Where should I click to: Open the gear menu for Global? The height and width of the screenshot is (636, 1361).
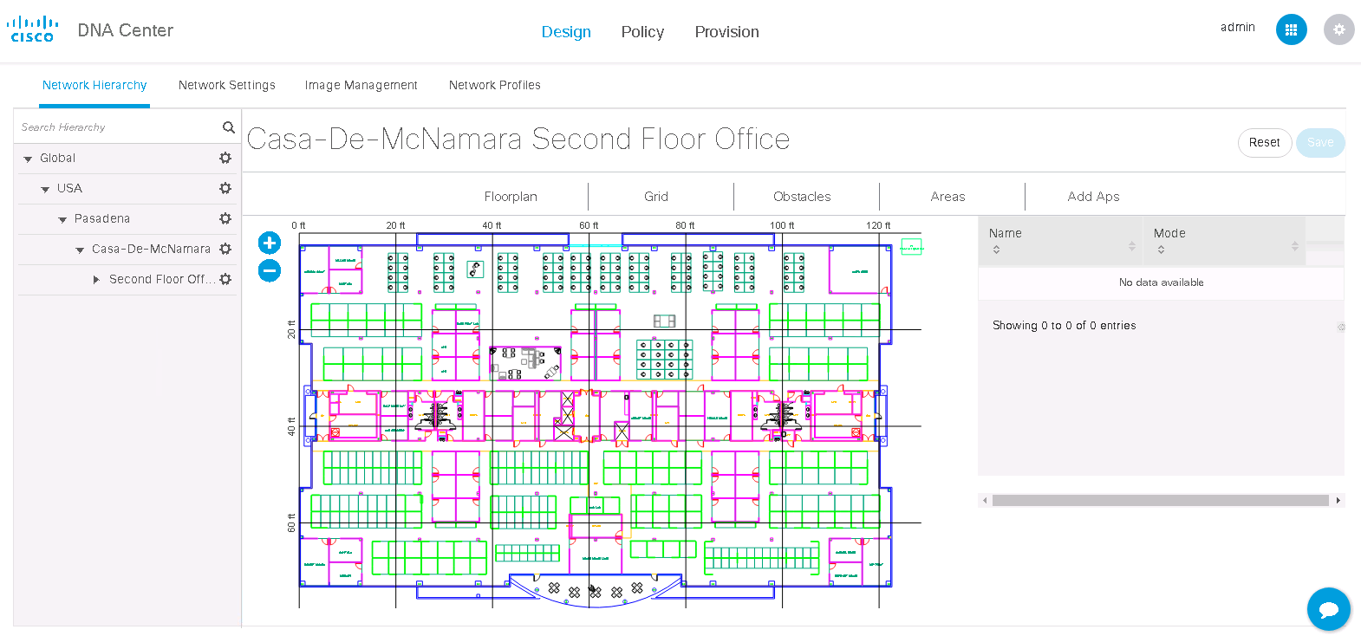[x=225, y=158]
